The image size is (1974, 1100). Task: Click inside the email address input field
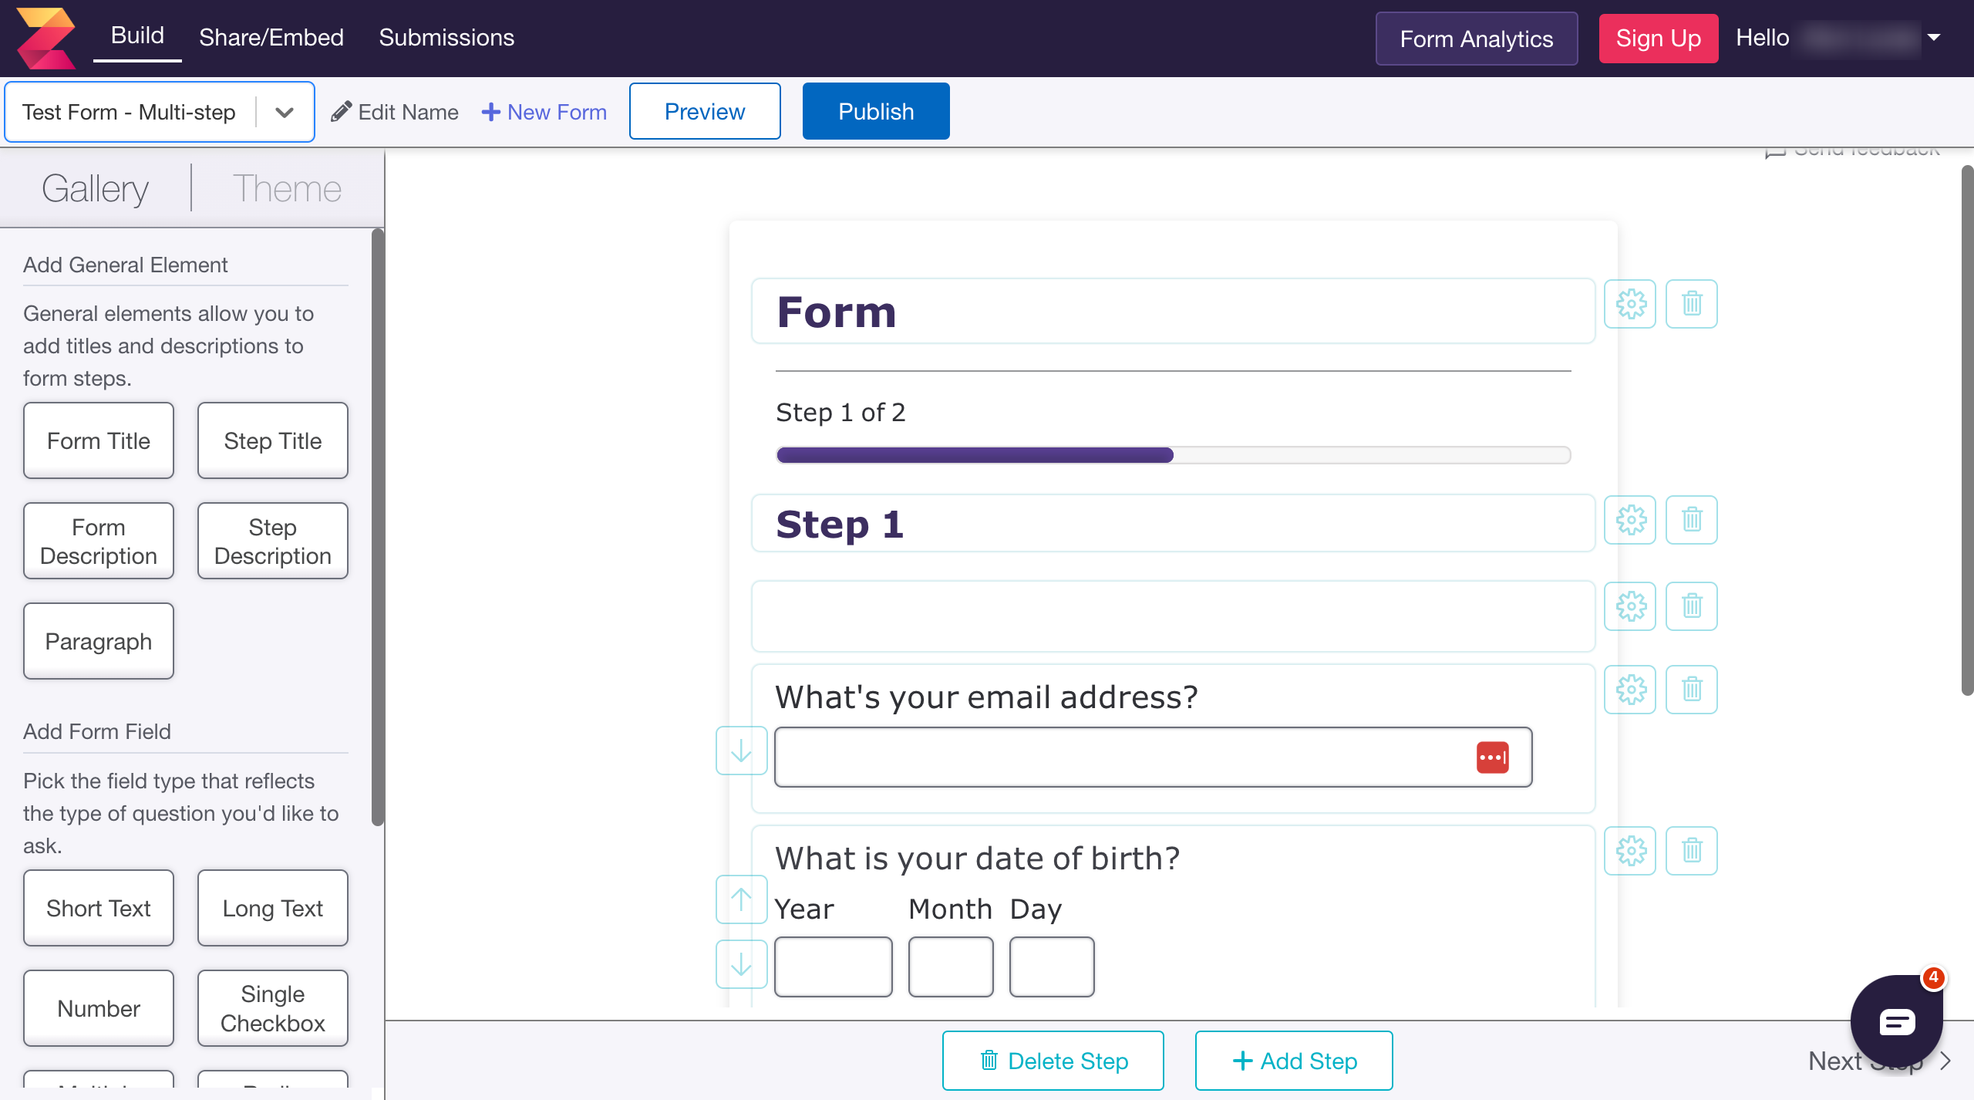tap(1080, 757)
